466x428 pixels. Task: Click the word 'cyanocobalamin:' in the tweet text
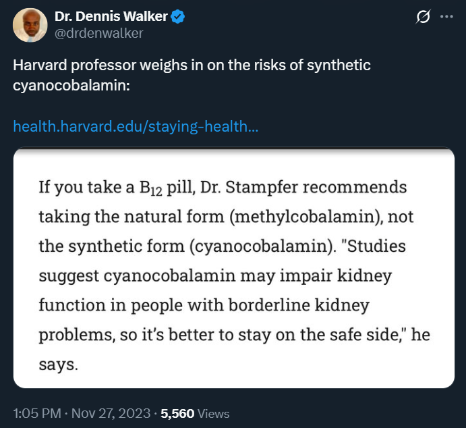pos(71,86)
